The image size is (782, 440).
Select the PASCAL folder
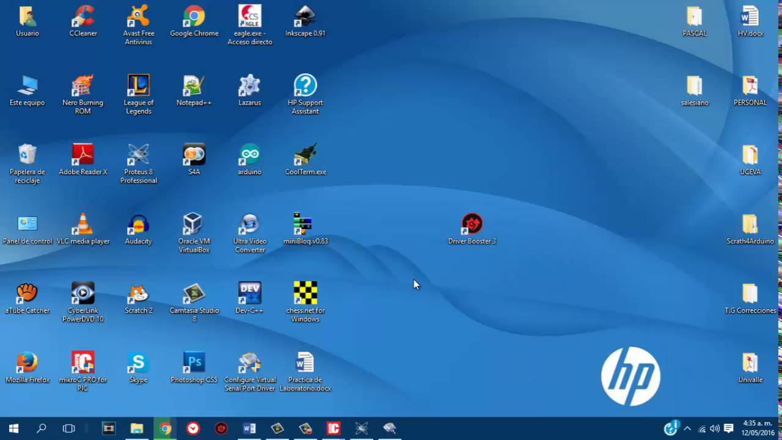tap(695, 21)
